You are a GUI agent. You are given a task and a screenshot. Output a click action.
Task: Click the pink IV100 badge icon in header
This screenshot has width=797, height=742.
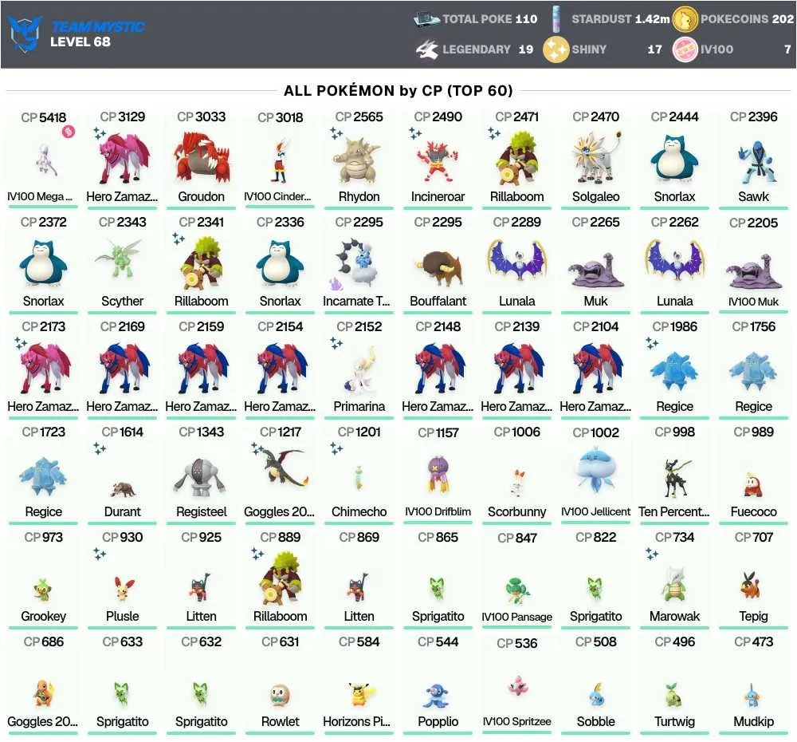(x=685, y=50)
